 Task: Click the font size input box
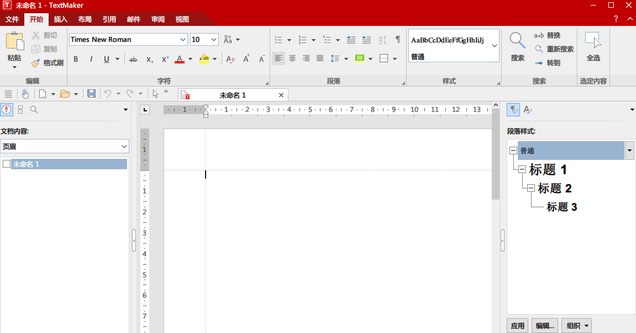click(199, 40)
